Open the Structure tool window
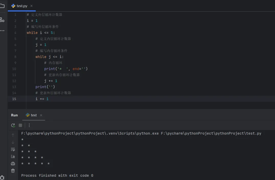 pos(2,20)
